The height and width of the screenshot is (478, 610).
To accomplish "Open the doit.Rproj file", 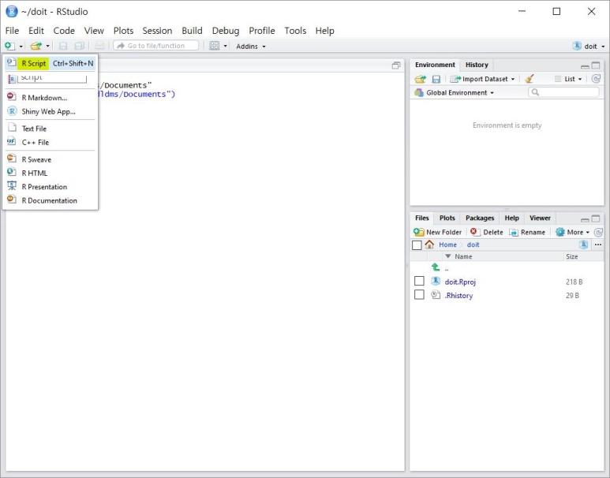I will 460,282.
